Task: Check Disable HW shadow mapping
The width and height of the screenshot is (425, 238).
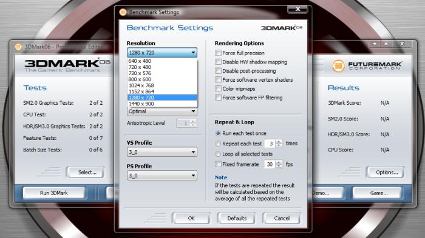Action: [x=218, y=62]
